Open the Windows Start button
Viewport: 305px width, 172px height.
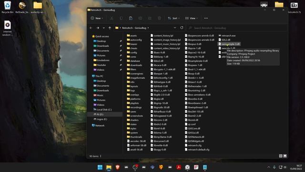coord(100,167)
